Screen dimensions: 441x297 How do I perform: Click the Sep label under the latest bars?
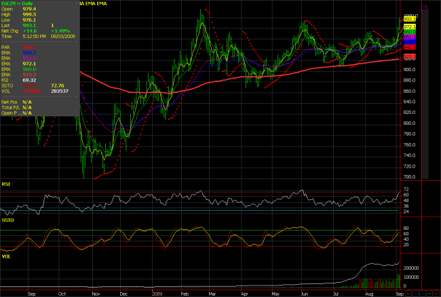point(400,294)
